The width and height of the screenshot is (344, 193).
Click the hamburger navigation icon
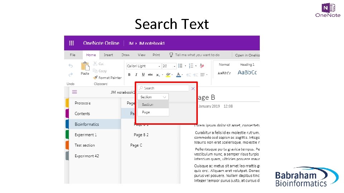[75, 92]
